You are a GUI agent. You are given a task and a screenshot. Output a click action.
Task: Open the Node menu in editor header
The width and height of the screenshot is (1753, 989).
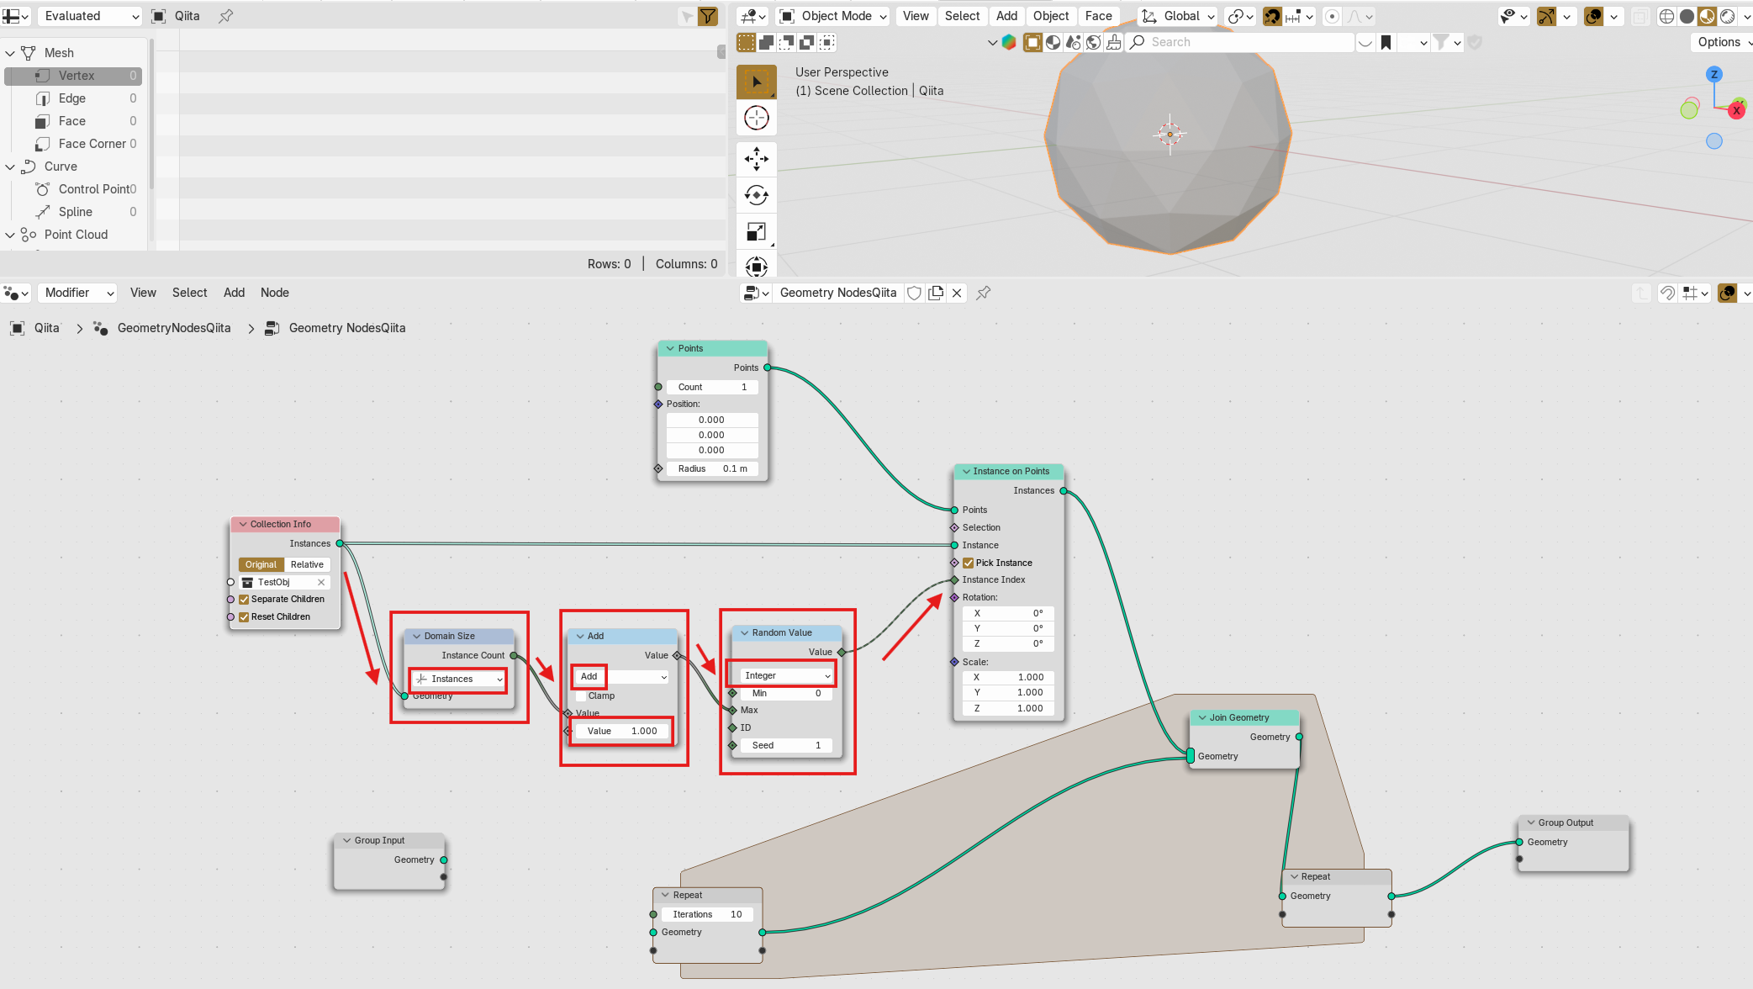pos(274,293)
